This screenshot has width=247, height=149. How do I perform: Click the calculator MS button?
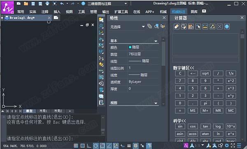pos(193,111)
